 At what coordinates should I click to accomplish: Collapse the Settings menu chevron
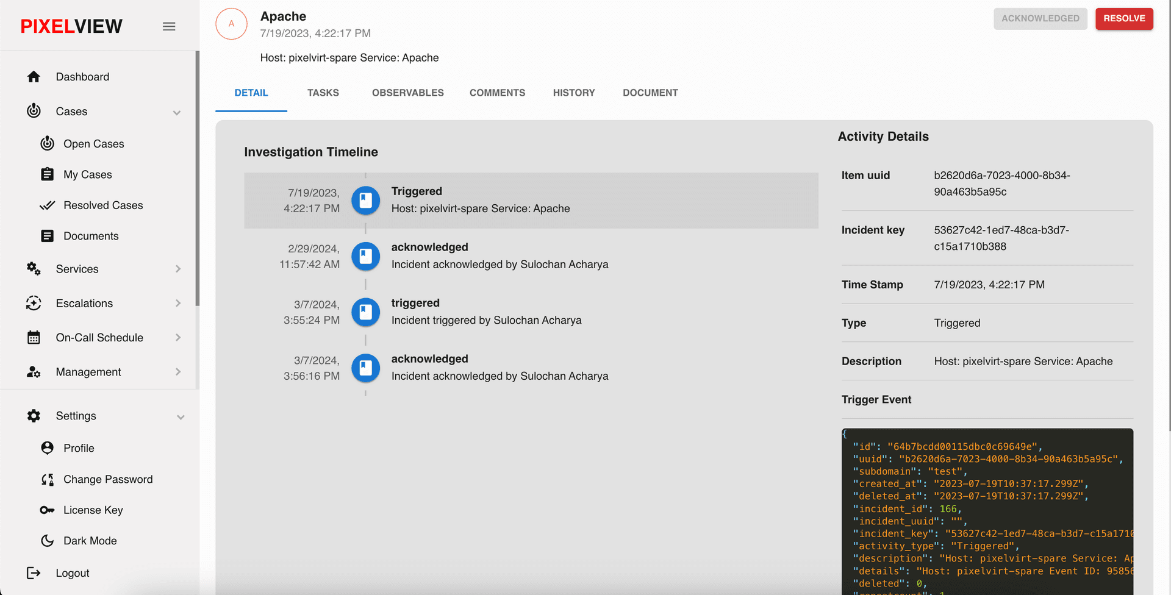coord(181,417)
